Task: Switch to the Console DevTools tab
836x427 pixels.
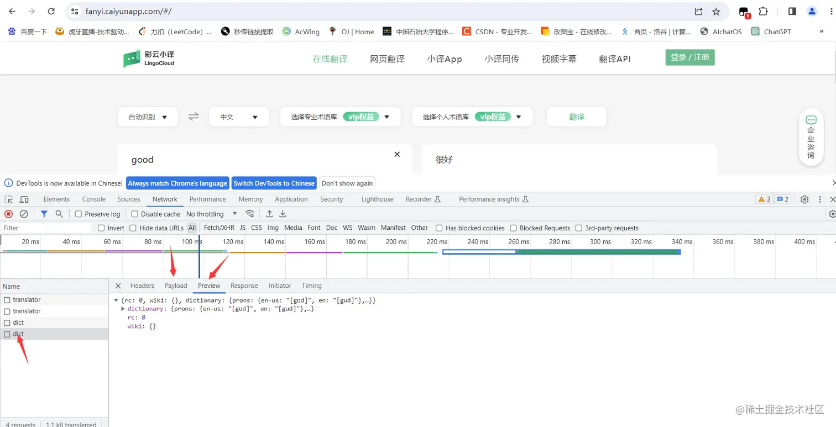Action: point(94,199)
